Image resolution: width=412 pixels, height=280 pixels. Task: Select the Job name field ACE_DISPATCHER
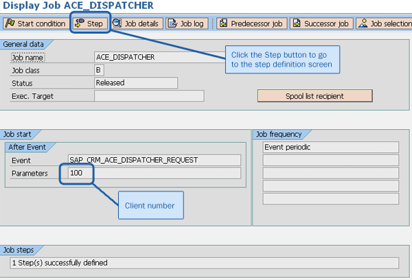pyautogui.click(x=160, y=57)
